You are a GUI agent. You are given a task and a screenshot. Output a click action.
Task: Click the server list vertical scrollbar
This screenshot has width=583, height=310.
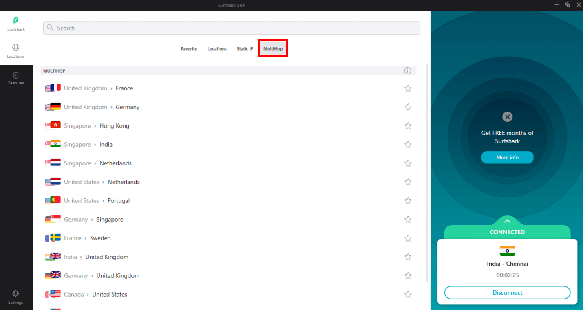(x=427, y=173)
